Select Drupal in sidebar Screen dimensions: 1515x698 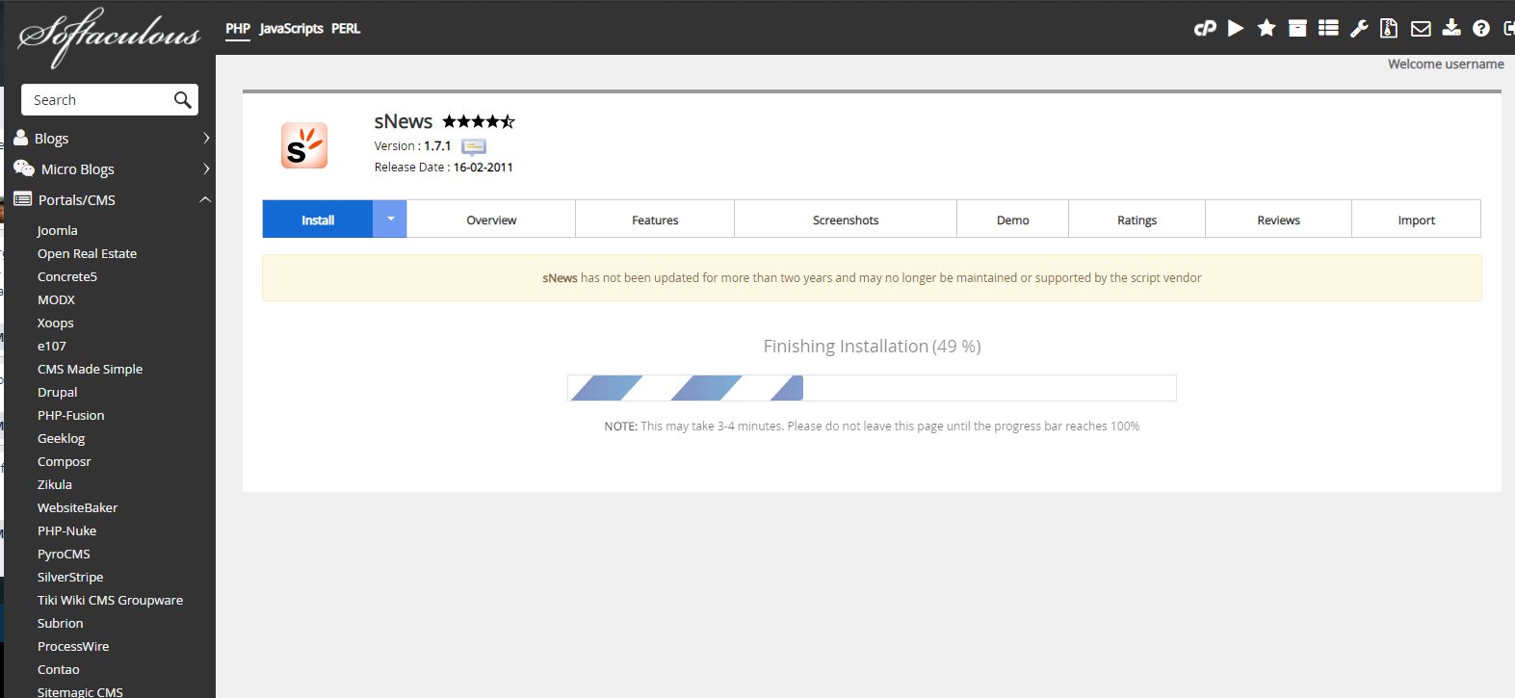click(x=58, y=392)
